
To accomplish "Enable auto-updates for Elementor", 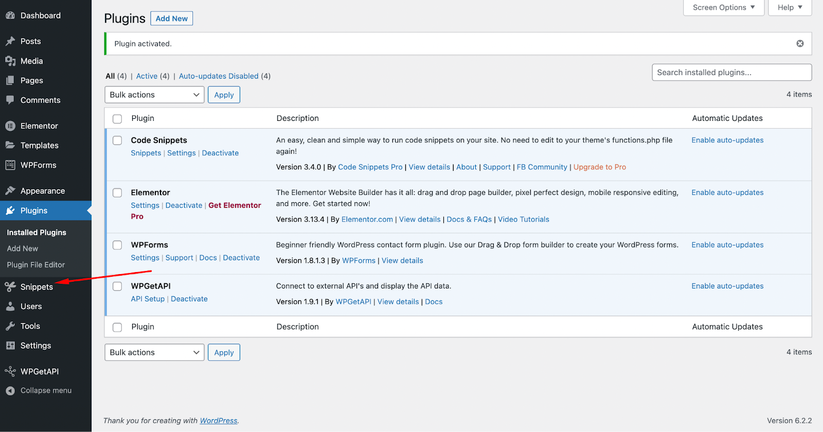I will [x=727, y=193].
